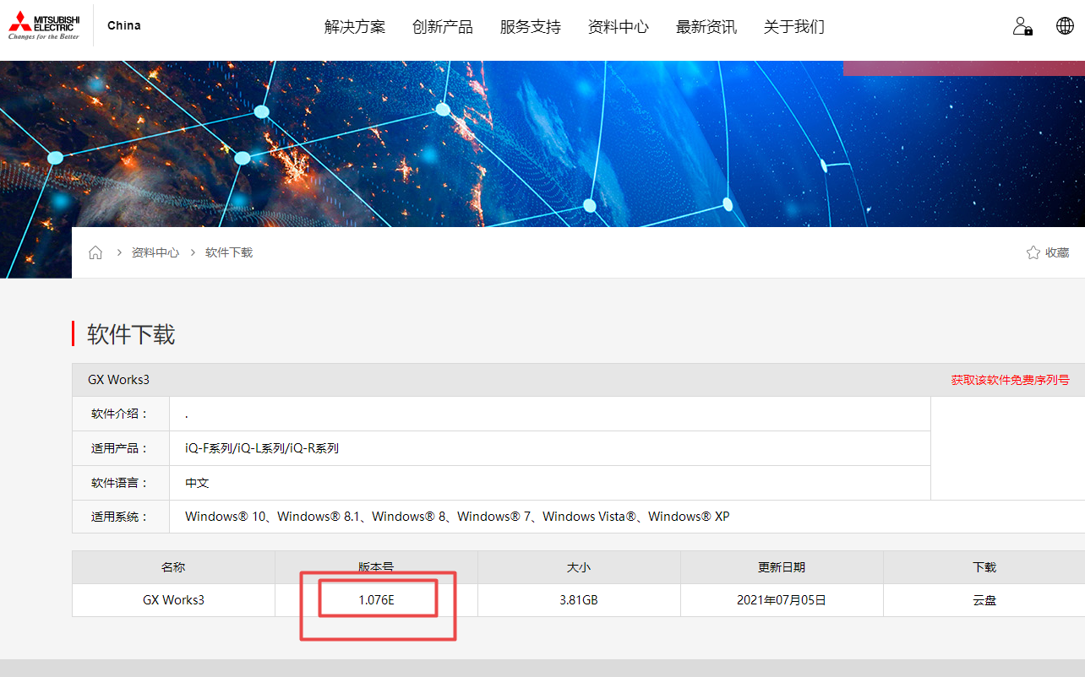Image resolution: width=1085 pixels, height=677 pixels.
Task: Click the 1.076E version number cell
Action: 377,600
